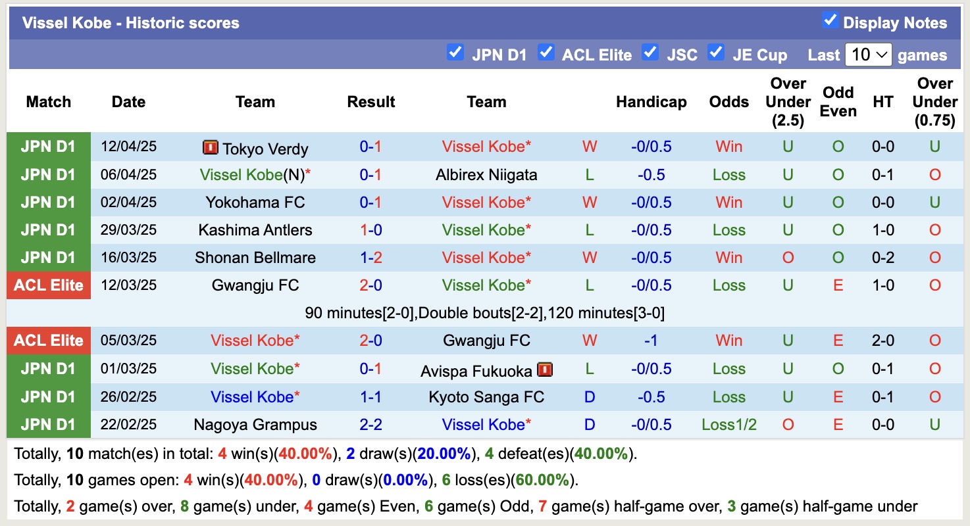Click the ACL Elite label dated 12/03/25

click(49, 285)
